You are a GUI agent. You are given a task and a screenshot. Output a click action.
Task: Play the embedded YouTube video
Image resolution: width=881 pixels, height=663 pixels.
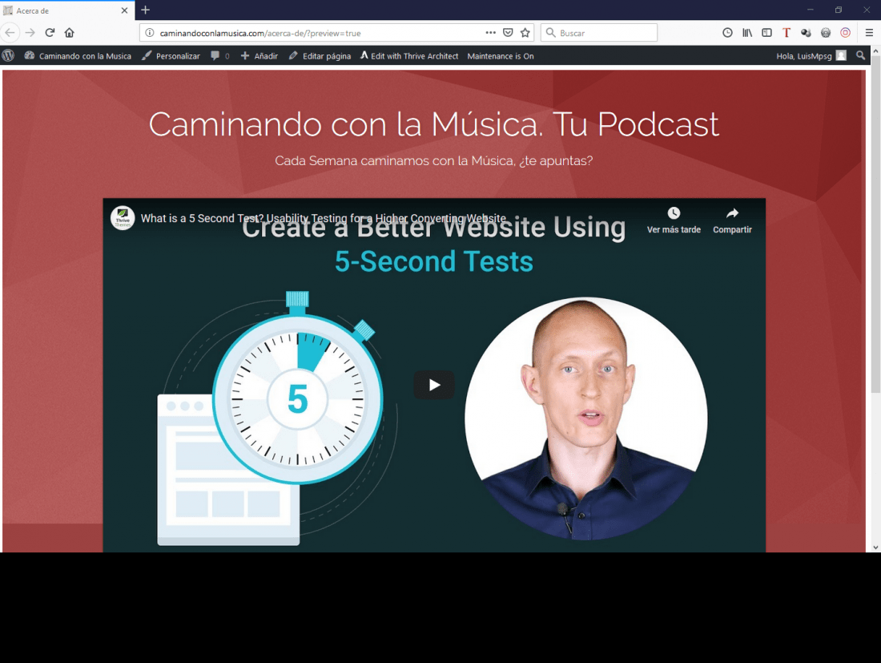434,385
